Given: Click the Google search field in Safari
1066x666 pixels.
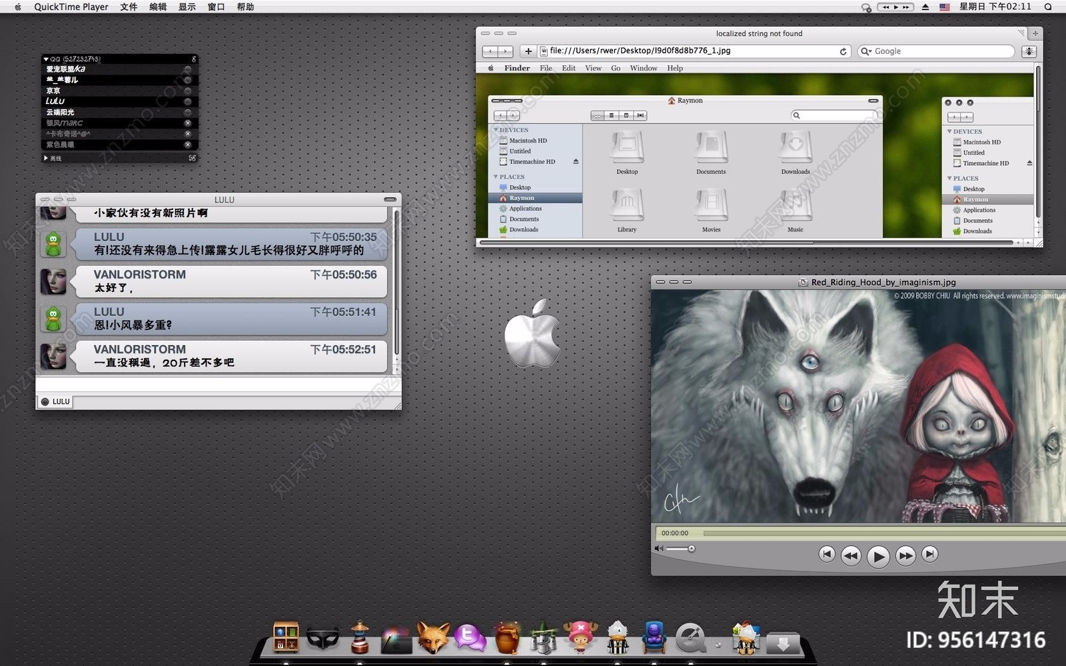Looking at the screenshot, I should point(936,51).
